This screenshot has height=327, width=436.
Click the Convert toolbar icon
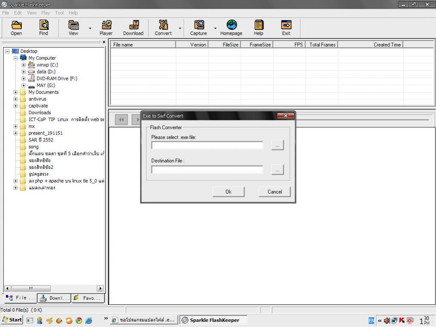pos(163,28)
